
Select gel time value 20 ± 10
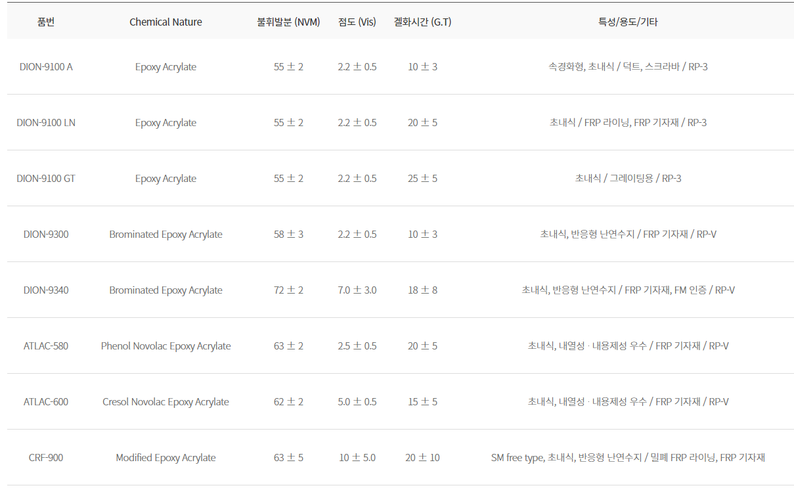pyautogui.click(x=422, y=458)
